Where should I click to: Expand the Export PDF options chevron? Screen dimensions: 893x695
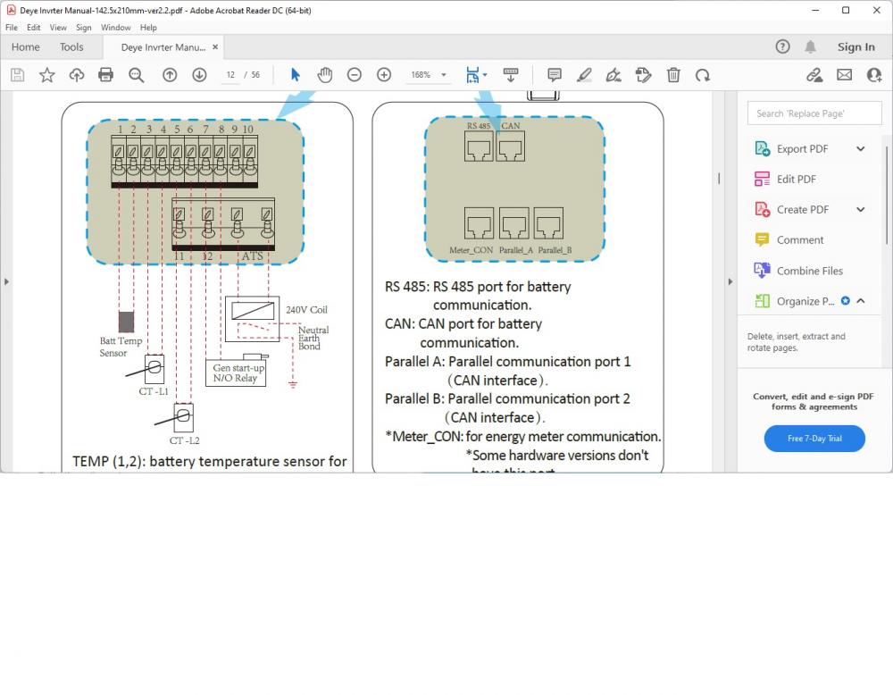click(861, 148)
